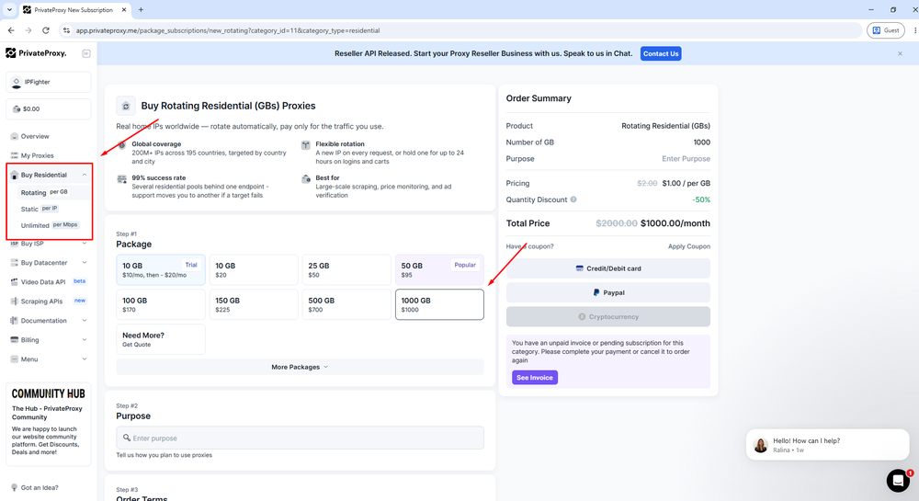Open the live chat bubble icon

[x=898, y=481]
